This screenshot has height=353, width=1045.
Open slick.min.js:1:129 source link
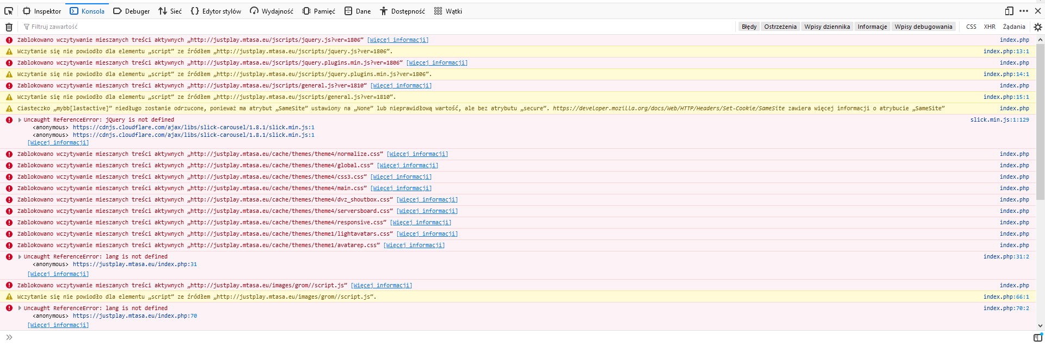[999, 120]
